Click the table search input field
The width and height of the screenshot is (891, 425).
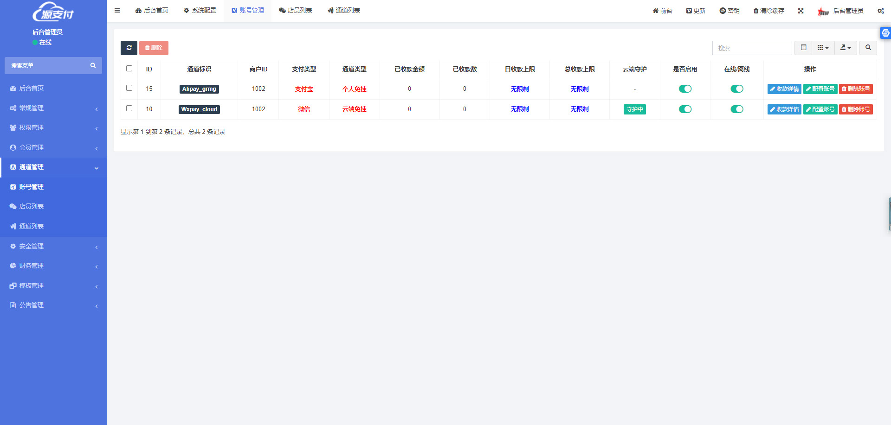point(752,48)
